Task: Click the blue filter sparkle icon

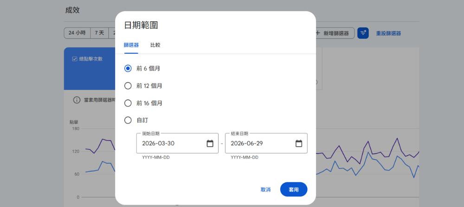Action: (x=363, y=33)
